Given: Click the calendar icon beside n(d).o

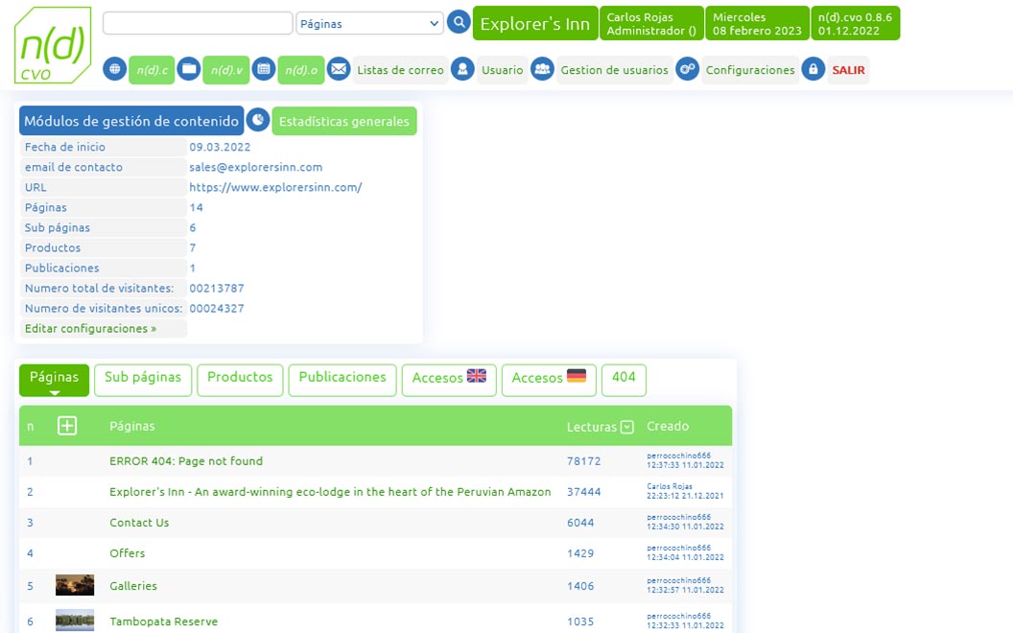Looking at the screenshot, I should point(264,68).
